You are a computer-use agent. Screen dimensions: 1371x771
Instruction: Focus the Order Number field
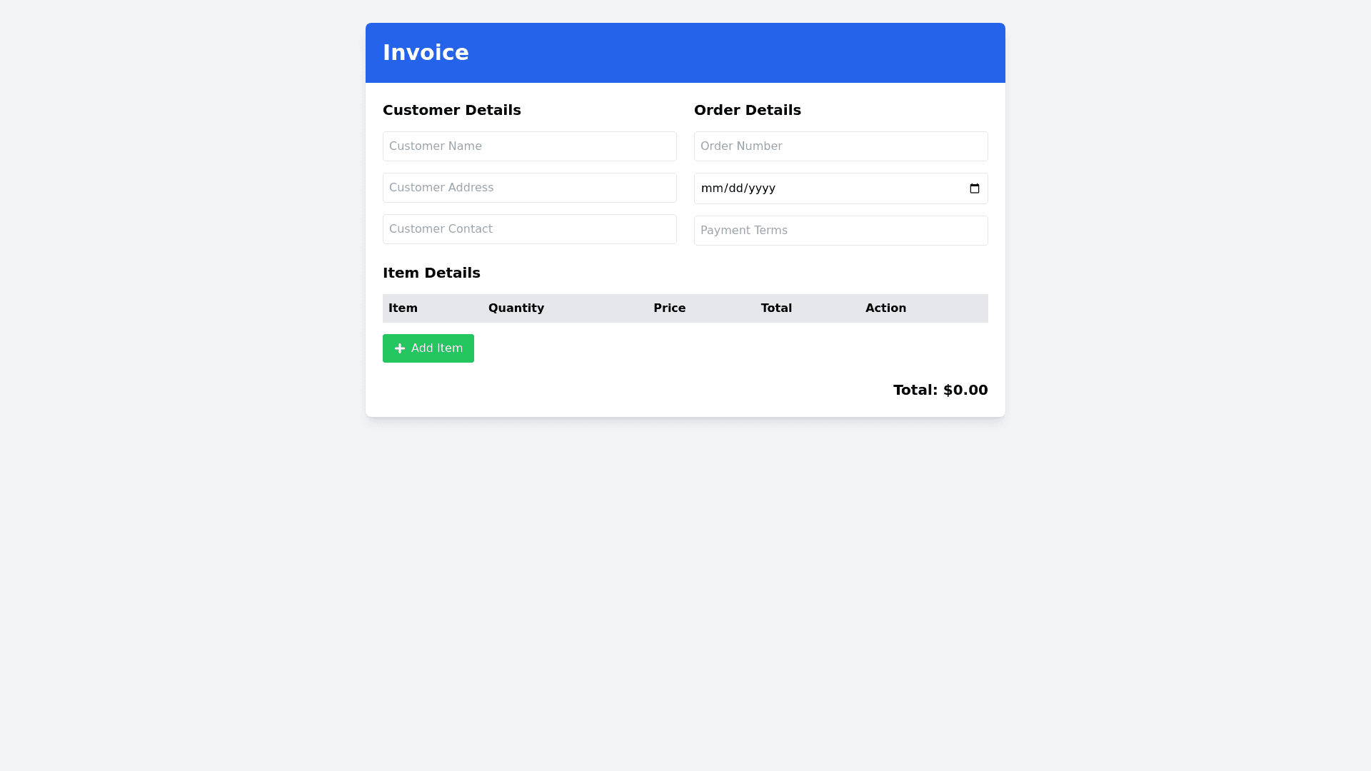point(840,146)
